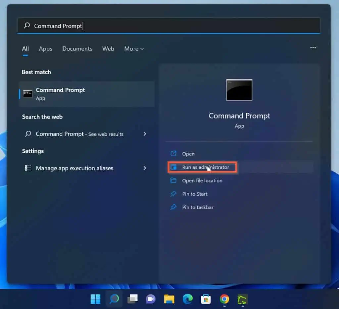The height and width of the screenshot is (309, 339).
Task: Expand arrow for Manage app execution aliases
Action: point(145,168)
